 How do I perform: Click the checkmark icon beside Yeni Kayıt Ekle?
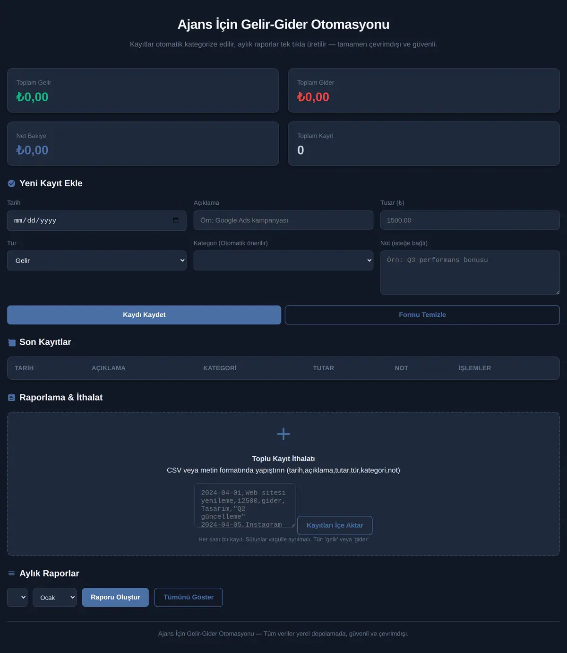tap(11, 183)
